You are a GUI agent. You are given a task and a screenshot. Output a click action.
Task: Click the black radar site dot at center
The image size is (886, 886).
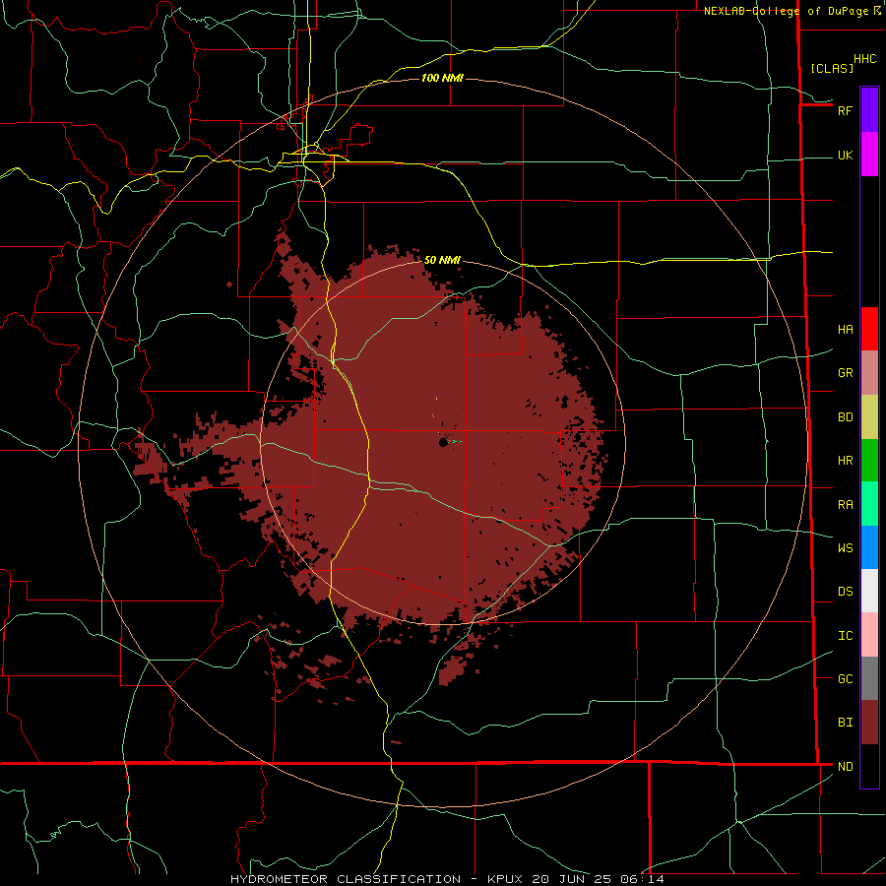tap(443, 442)
